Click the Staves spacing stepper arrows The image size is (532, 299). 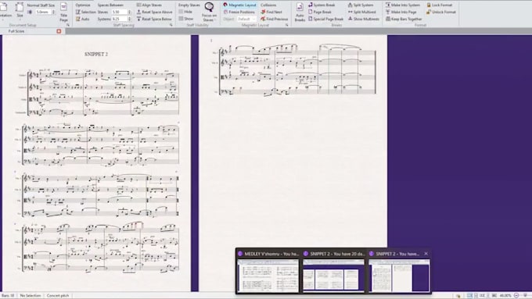coord(129,12)
